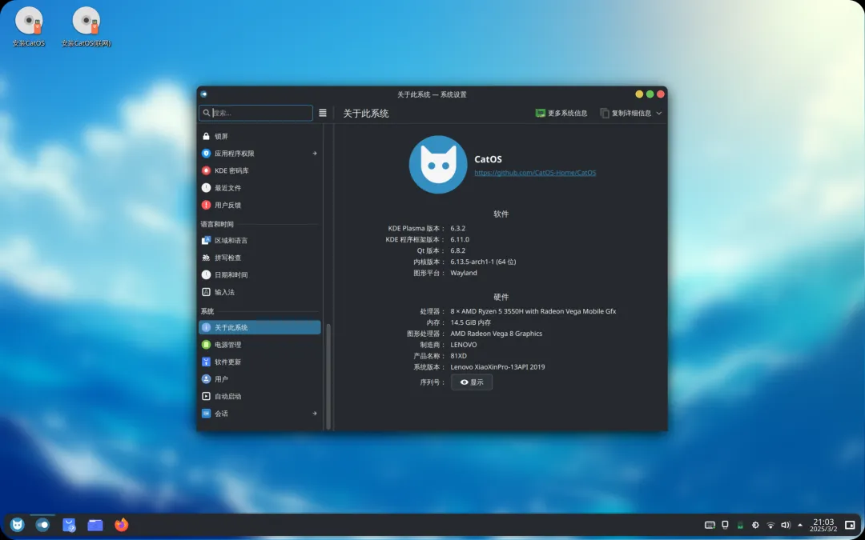Open 会话 session settings
The image size is (865, 540).
(259, 414)
